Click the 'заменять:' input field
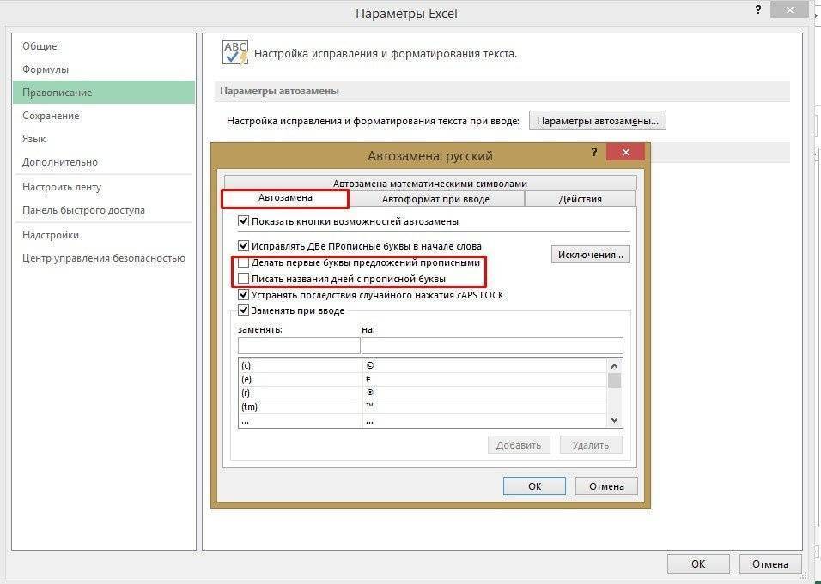The width and height of the screenshot is (821, 584). pos(298,345)
